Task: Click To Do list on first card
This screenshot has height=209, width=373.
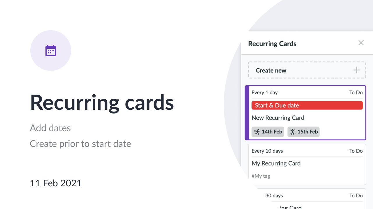Action: (x=356, y=93)
